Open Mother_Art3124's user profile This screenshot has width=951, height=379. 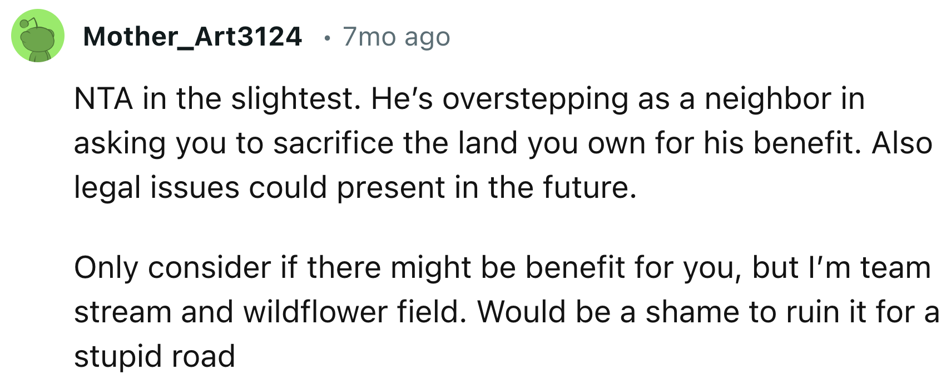192,37
